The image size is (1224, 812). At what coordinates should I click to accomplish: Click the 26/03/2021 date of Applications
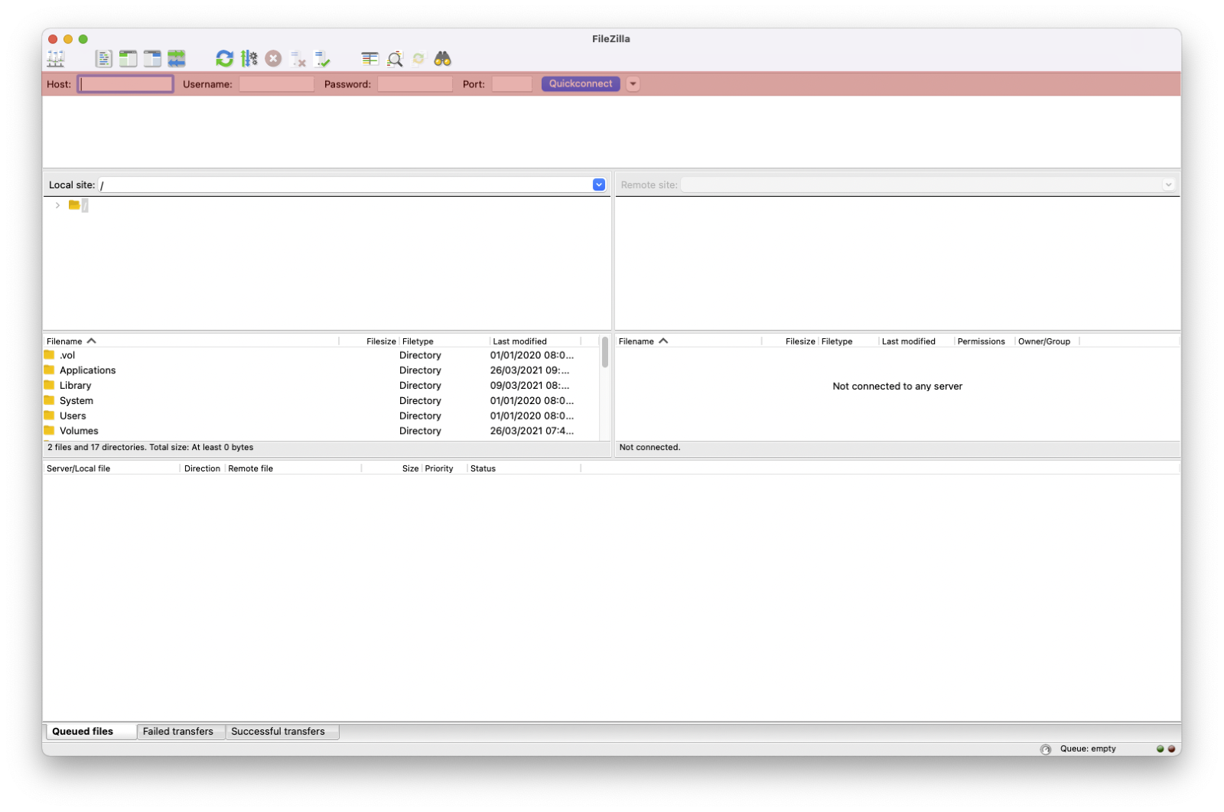[529, 370]
